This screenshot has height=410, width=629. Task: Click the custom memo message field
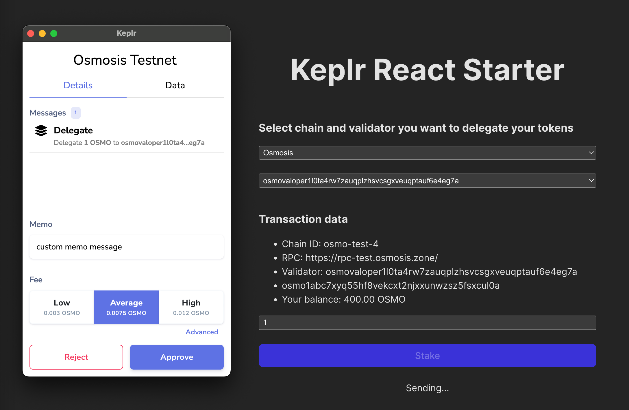126,247
